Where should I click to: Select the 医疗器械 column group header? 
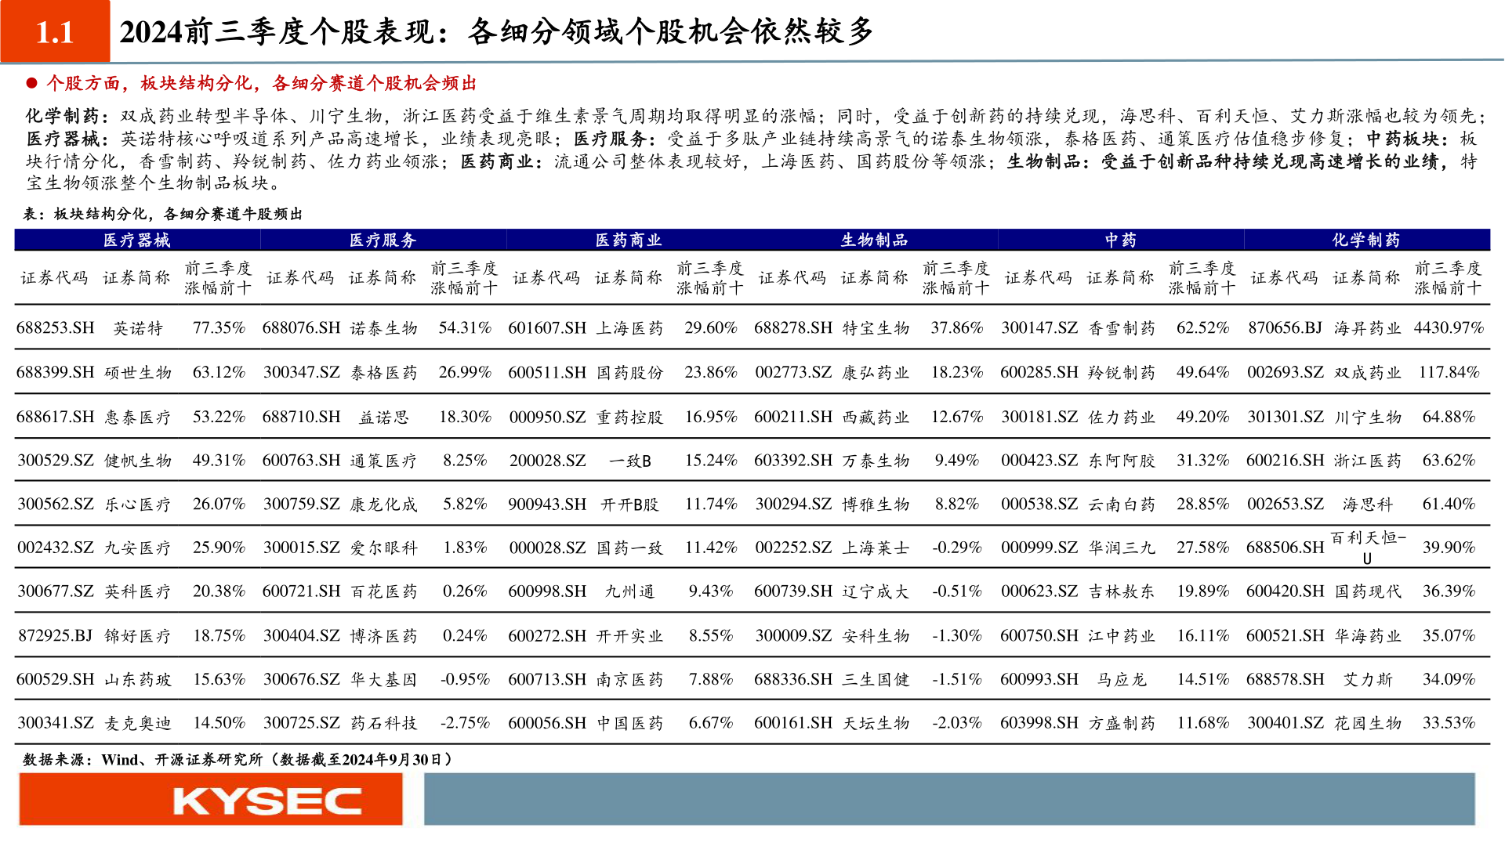pos(137,240)
